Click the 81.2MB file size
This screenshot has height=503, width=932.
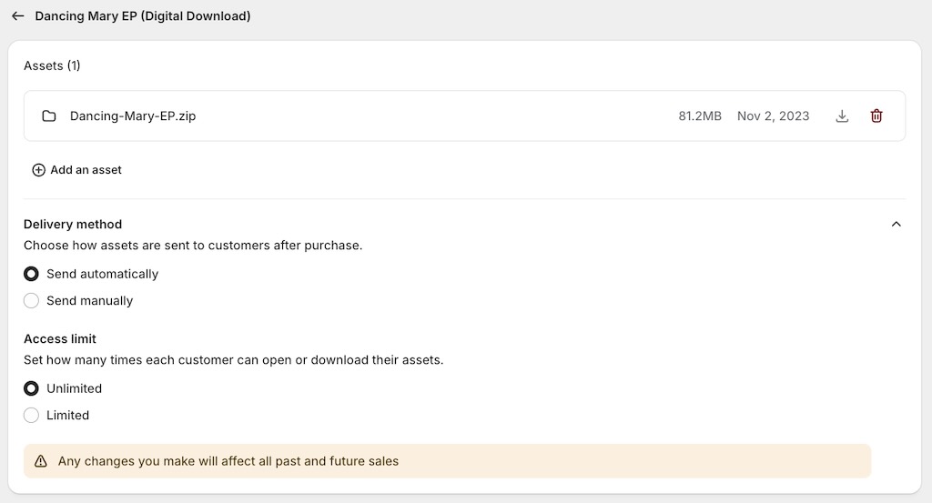coord(700,116)
